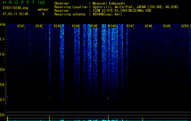
Task: Click the meteor label
Action: click(x=43, y=9)
